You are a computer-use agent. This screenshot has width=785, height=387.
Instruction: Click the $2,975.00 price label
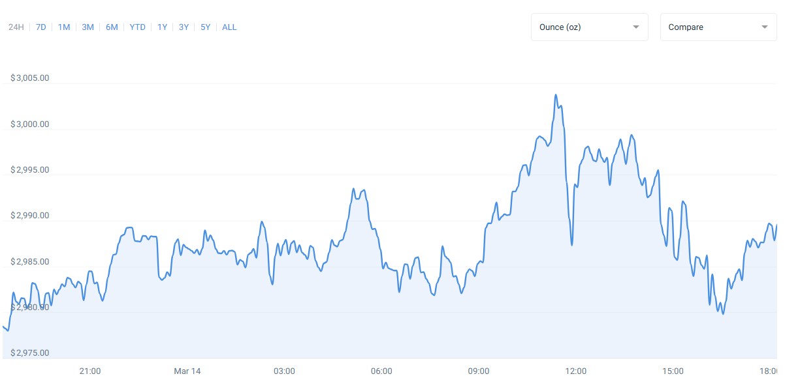click(30, 352)
